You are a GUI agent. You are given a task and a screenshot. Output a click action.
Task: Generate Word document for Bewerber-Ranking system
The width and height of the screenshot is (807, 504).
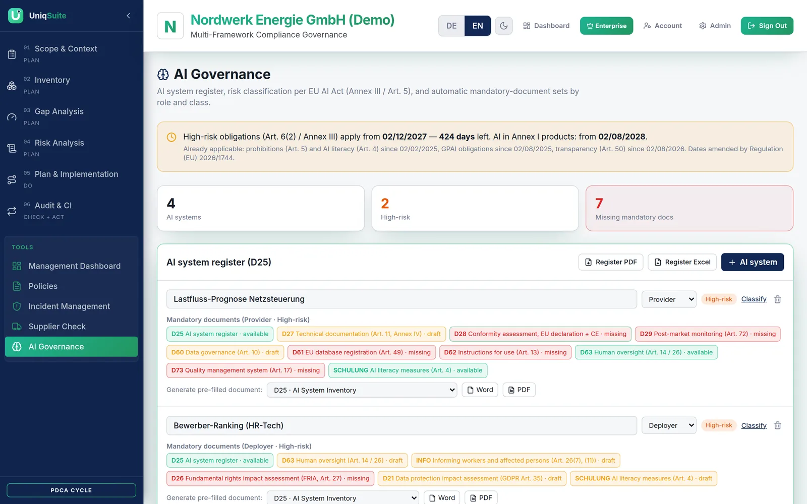click(x=442, y=498)
